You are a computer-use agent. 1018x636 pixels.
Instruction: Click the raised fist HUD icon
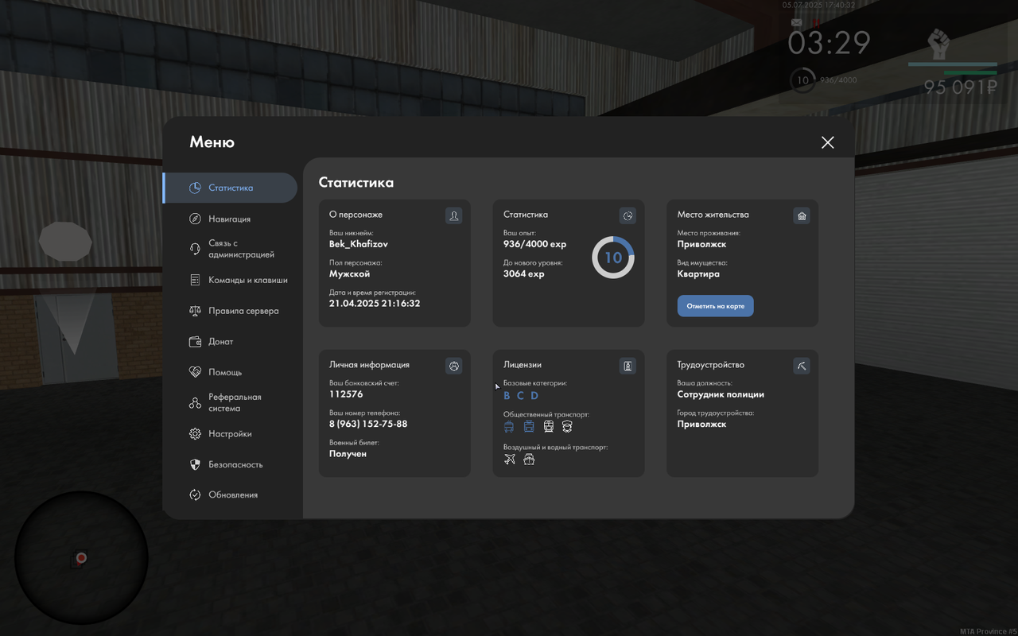tap(939, 45)
